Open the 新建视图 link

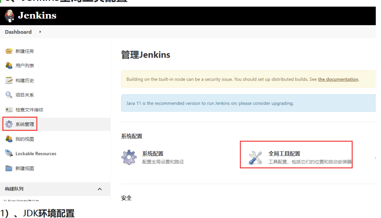click(x=25, y=168)
